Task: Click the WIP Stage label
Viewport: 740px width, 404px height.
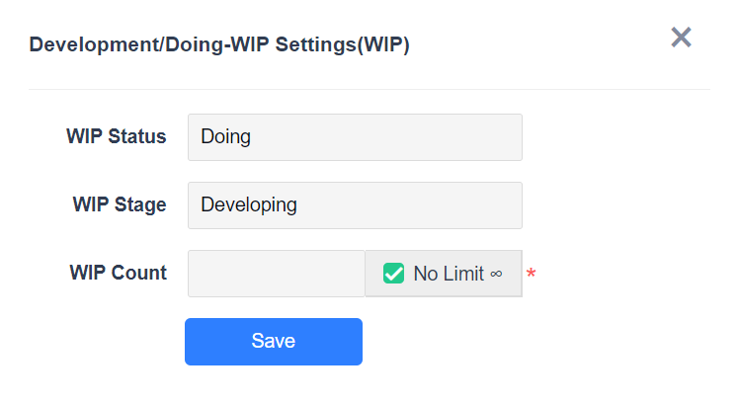Action: point(120,204)
